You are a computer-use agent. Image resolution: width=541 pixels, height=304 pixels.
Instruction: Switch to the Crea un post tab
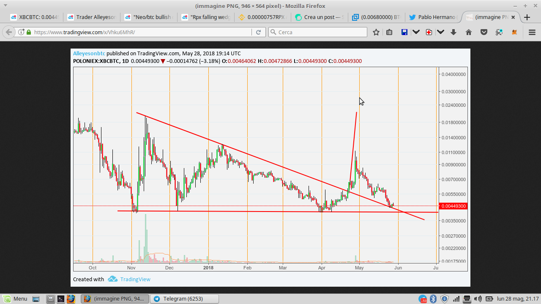coord(320,17)
